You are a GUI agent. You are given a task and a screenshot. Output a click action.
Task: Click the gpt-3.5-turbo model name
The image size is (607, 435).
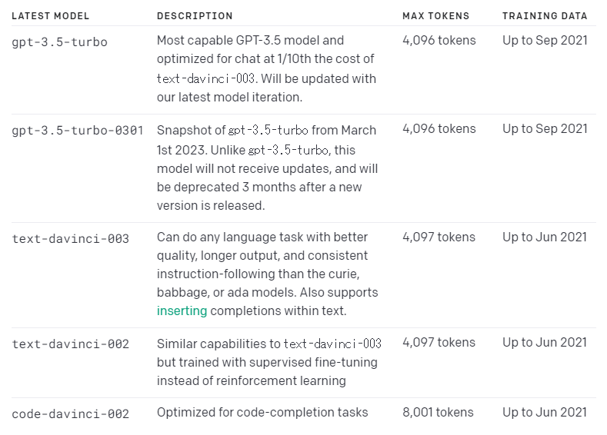point(59,42)
